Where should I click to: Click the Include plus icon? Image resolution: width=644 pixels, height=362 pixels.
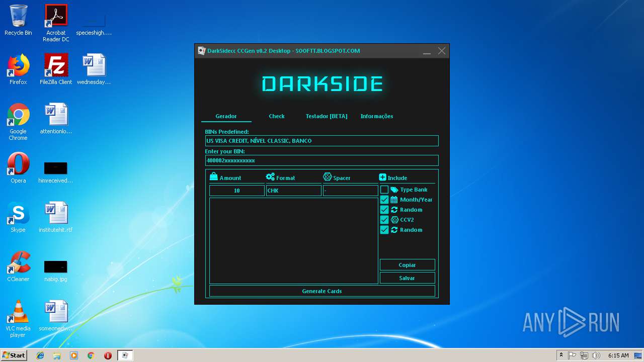(382, 177)
